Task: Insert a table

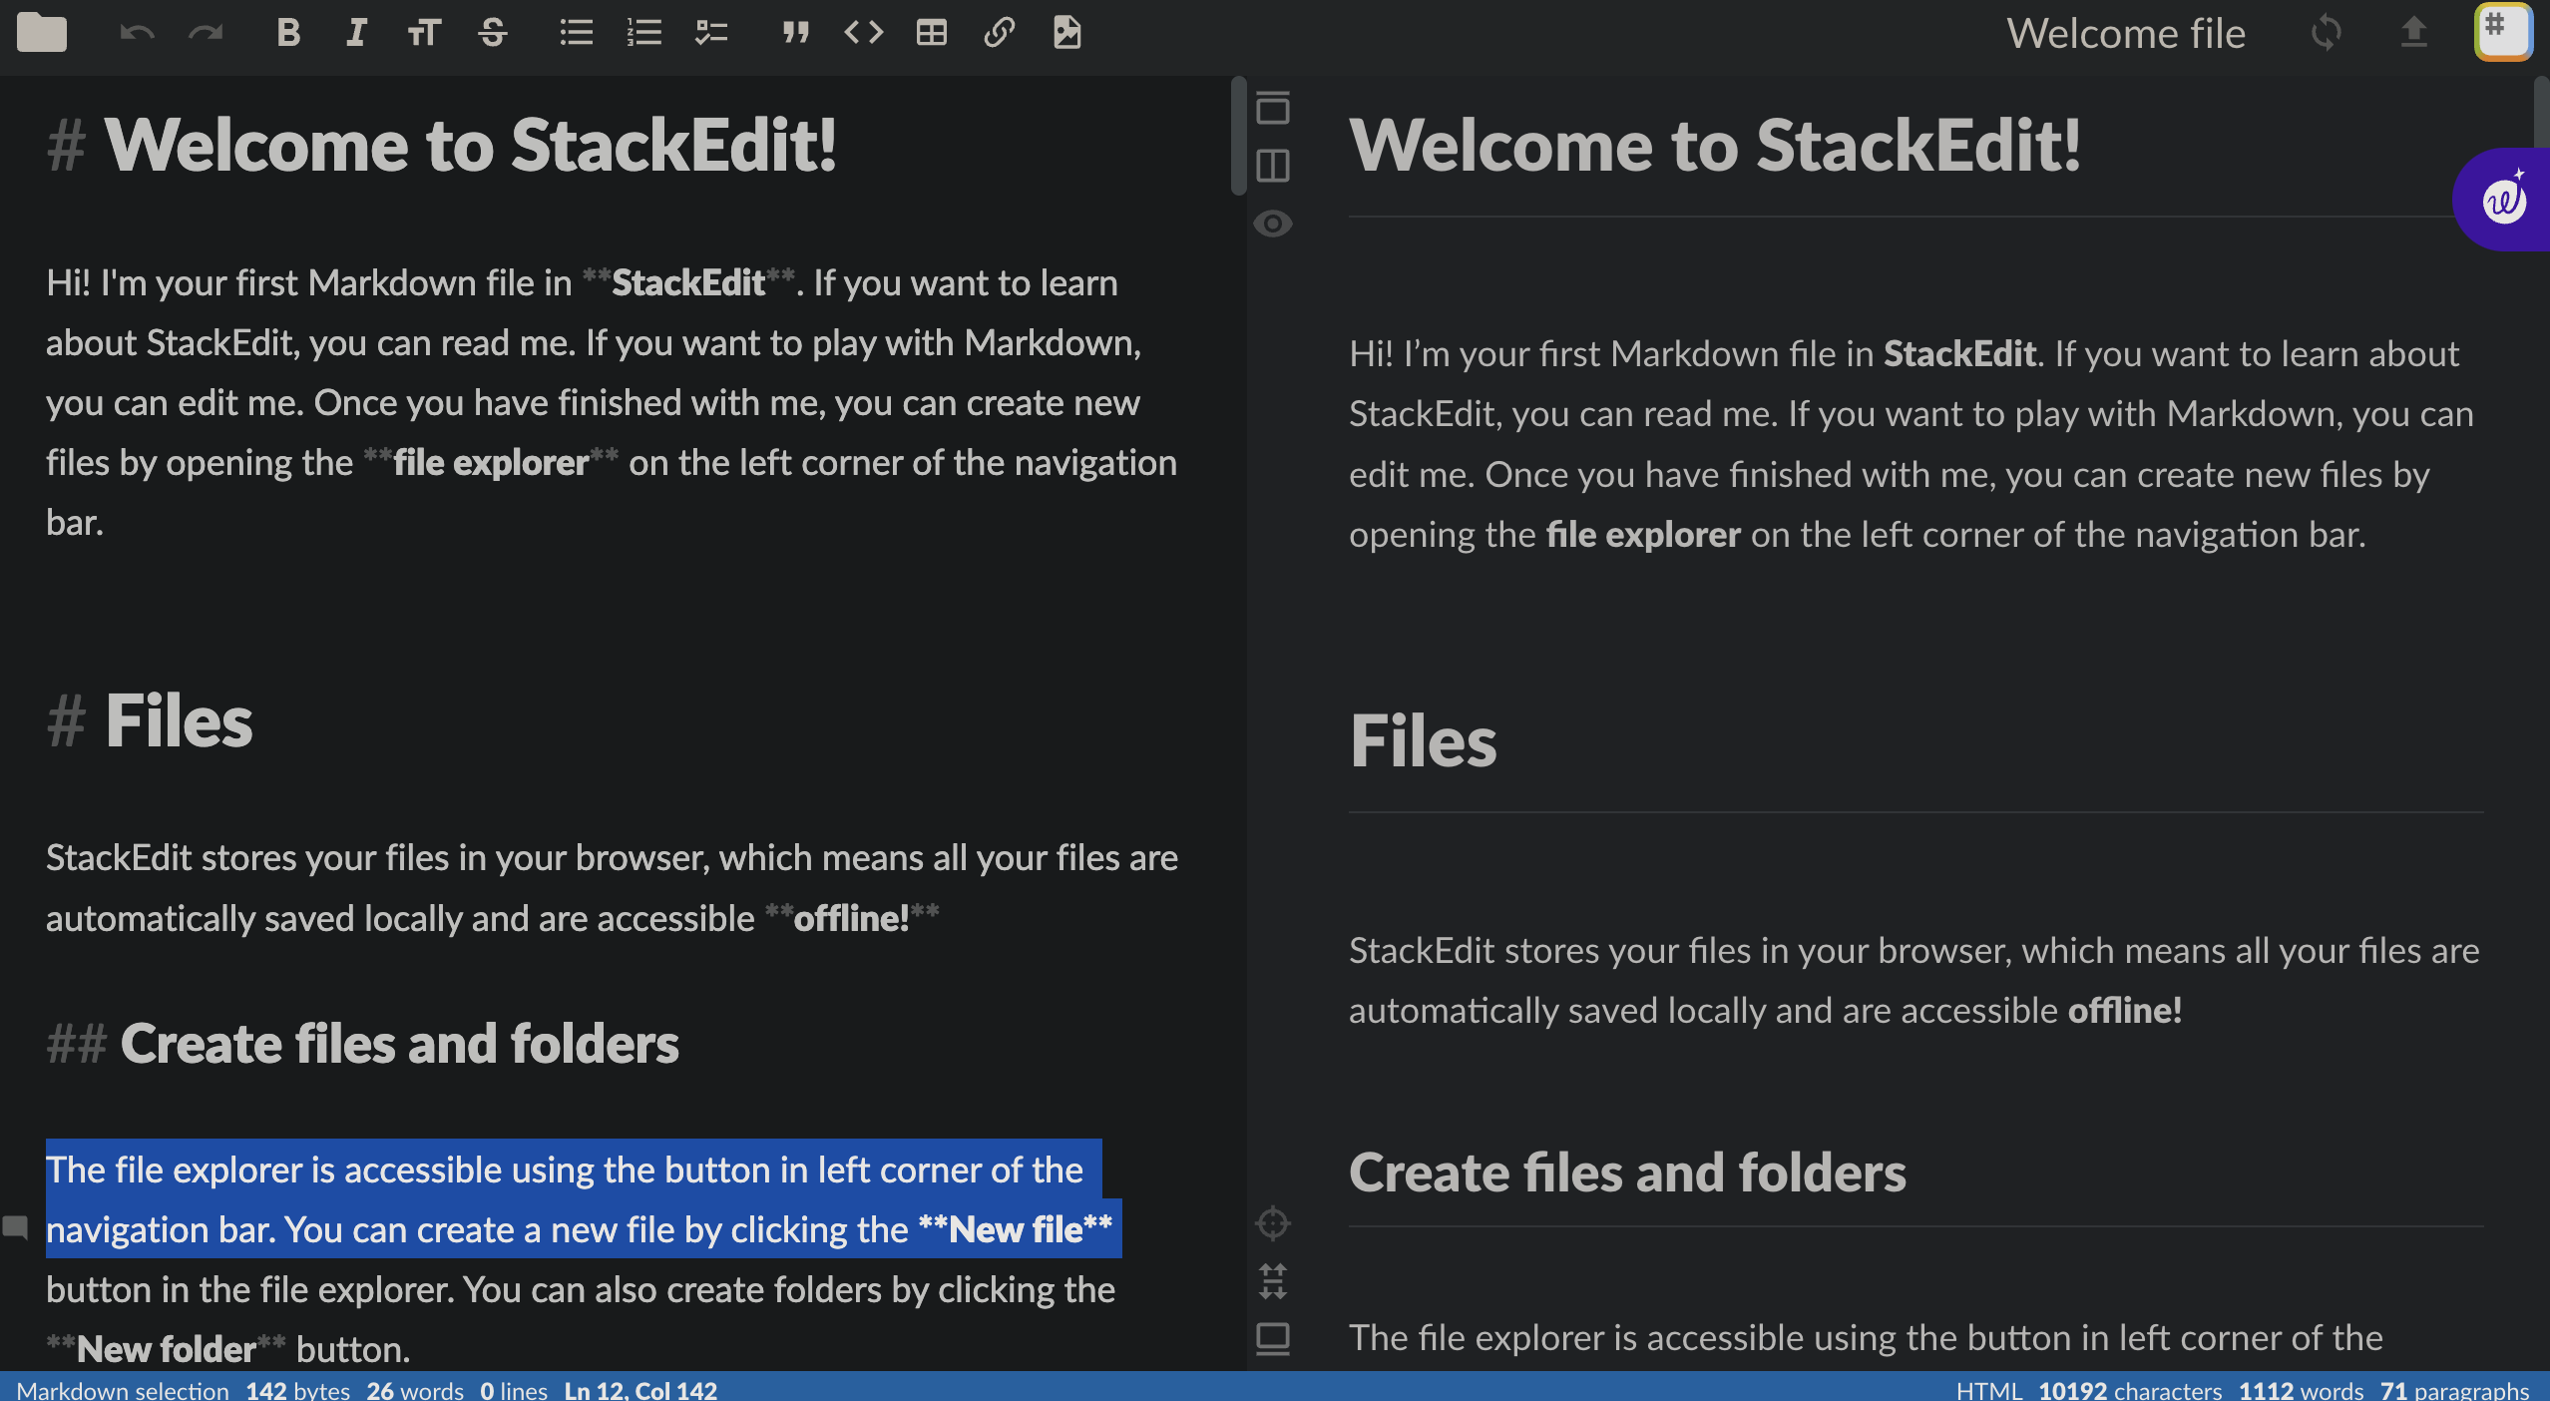Action: pos(931,33)
